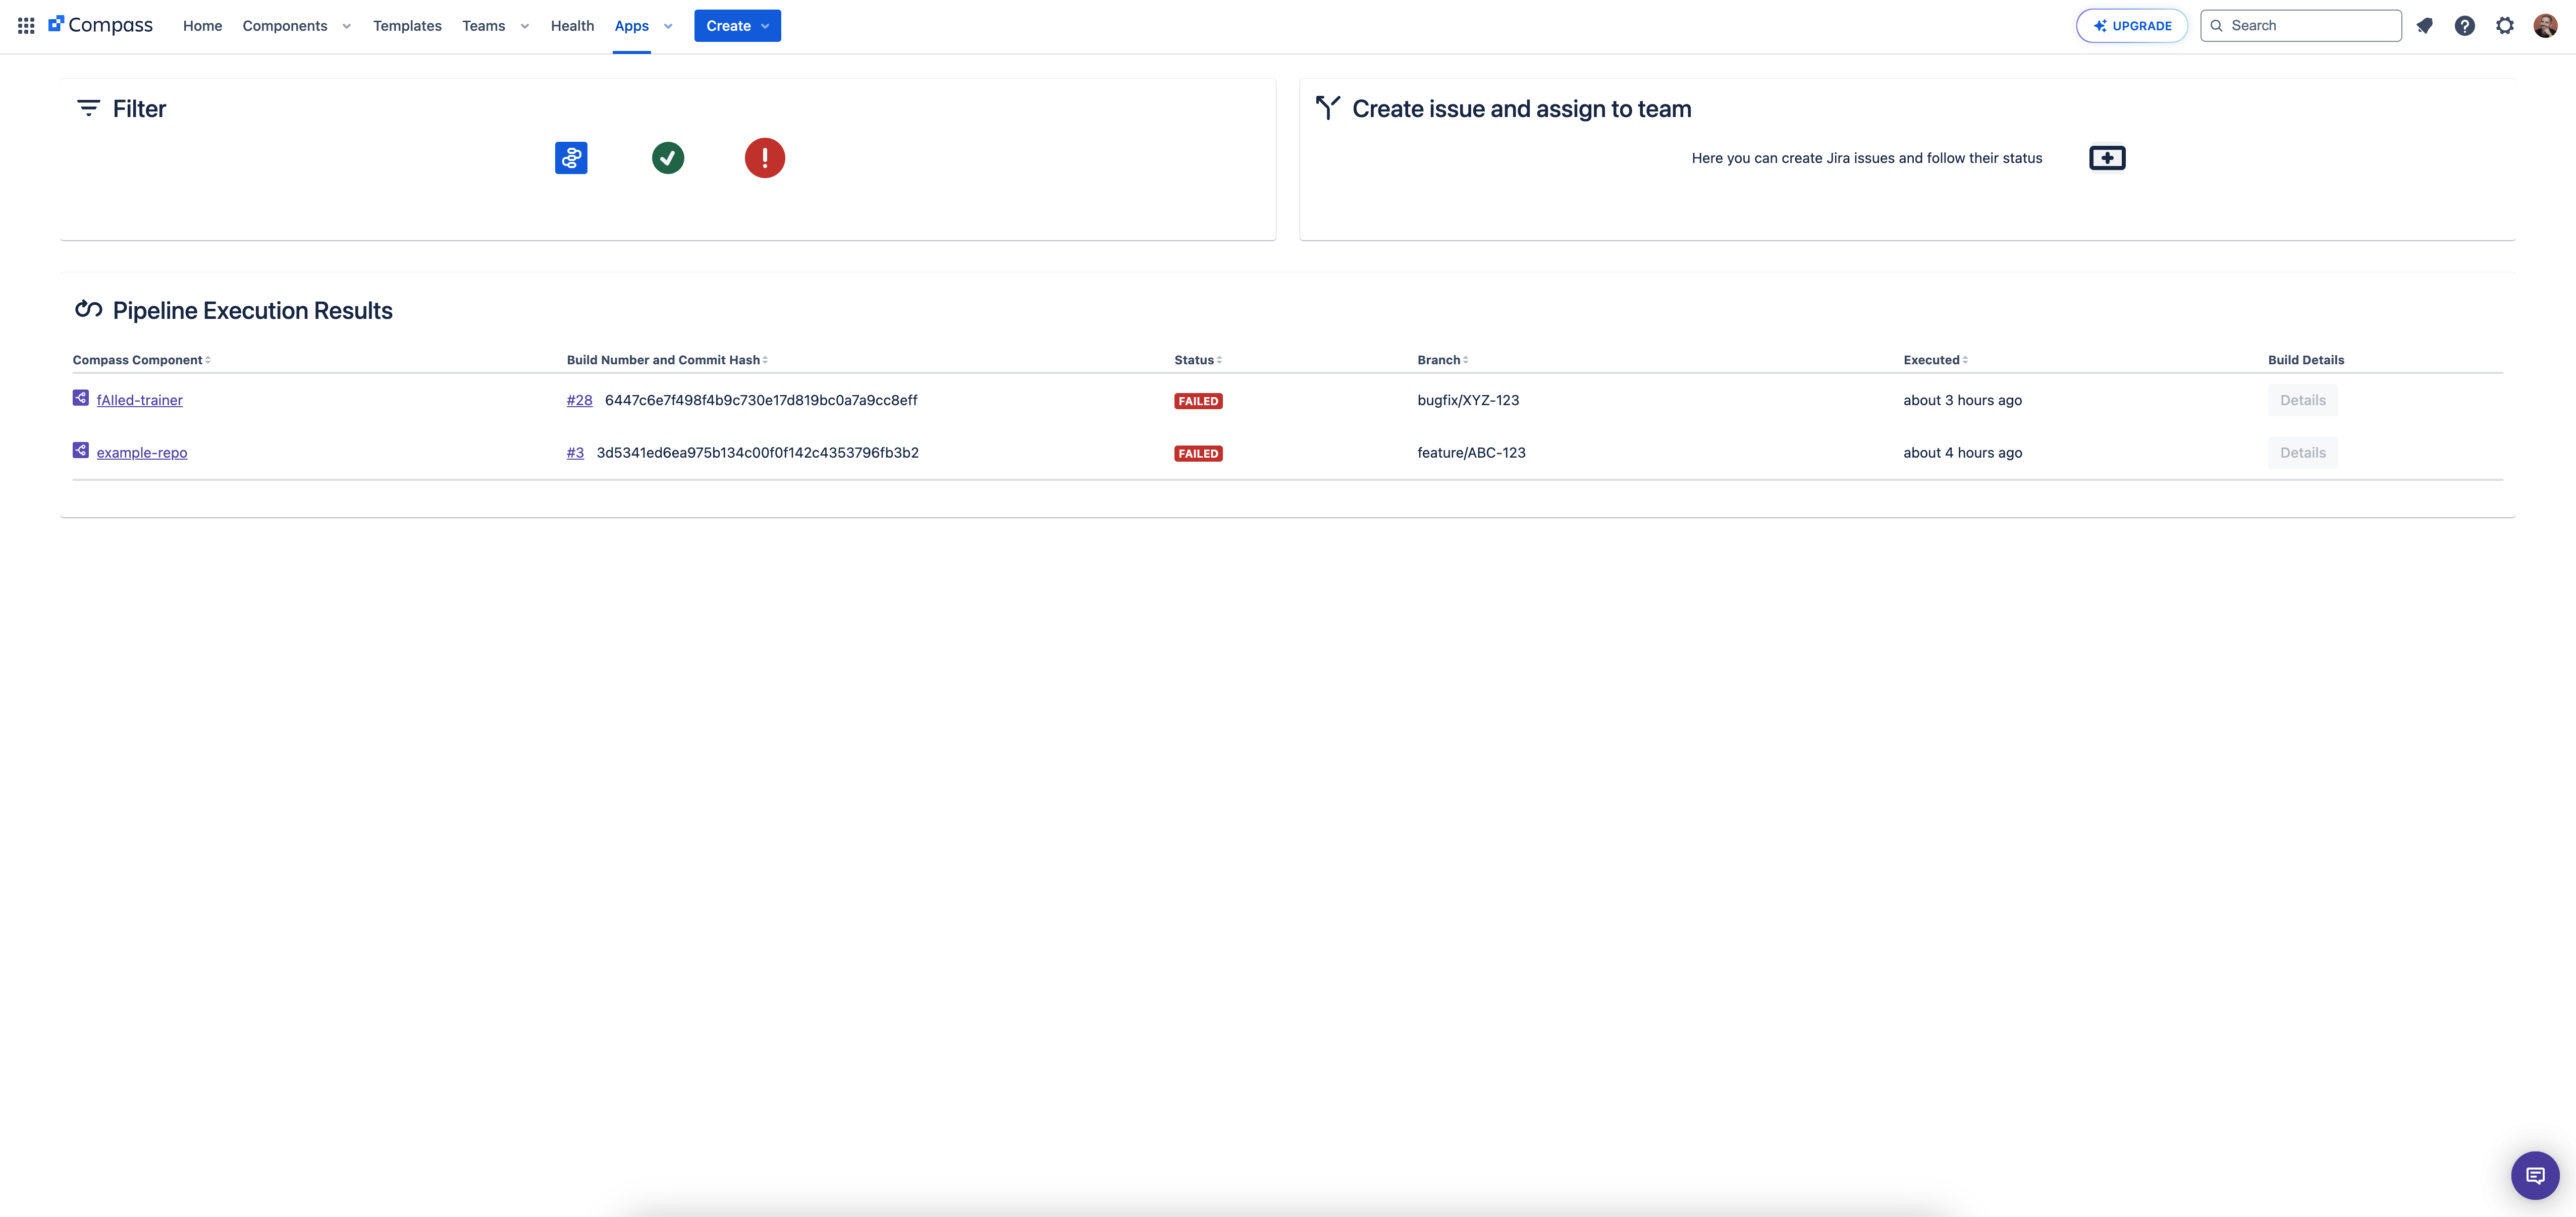Click the create Jira issue icon
The width and height of the screenshot is (2576, 1217).
pos(2107,158)
